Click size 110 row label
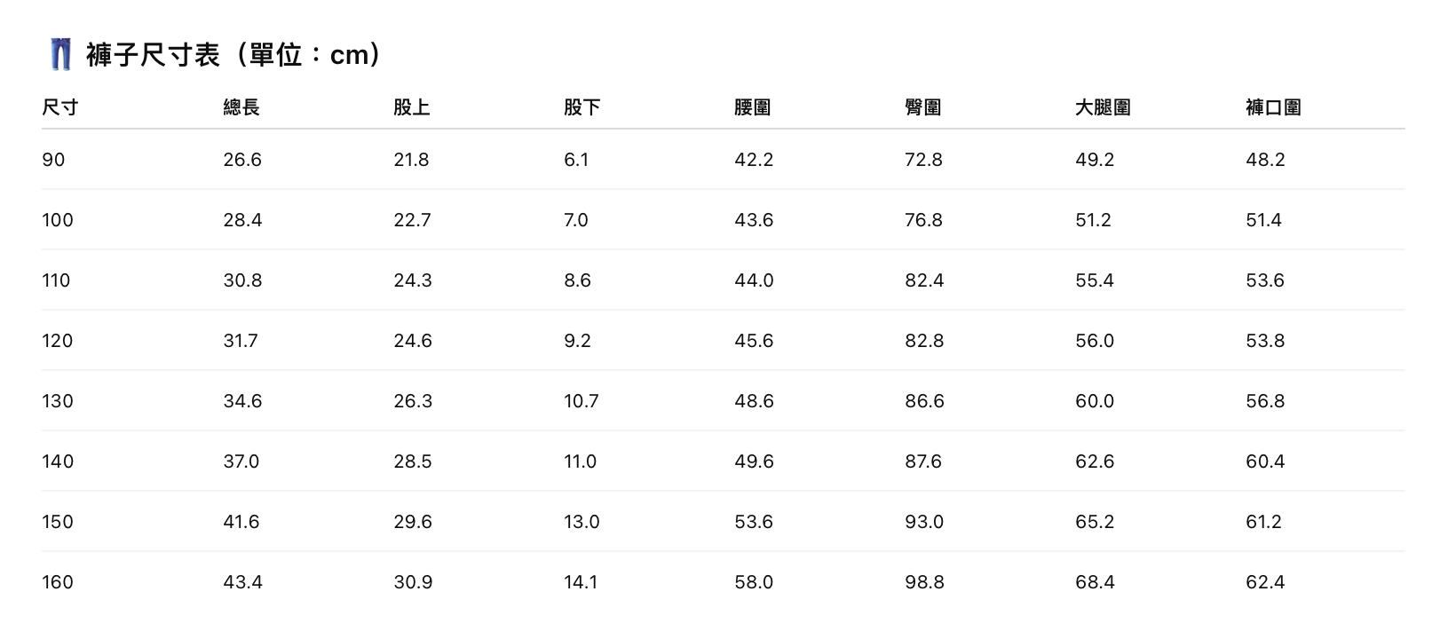 (x=56, y=280)
